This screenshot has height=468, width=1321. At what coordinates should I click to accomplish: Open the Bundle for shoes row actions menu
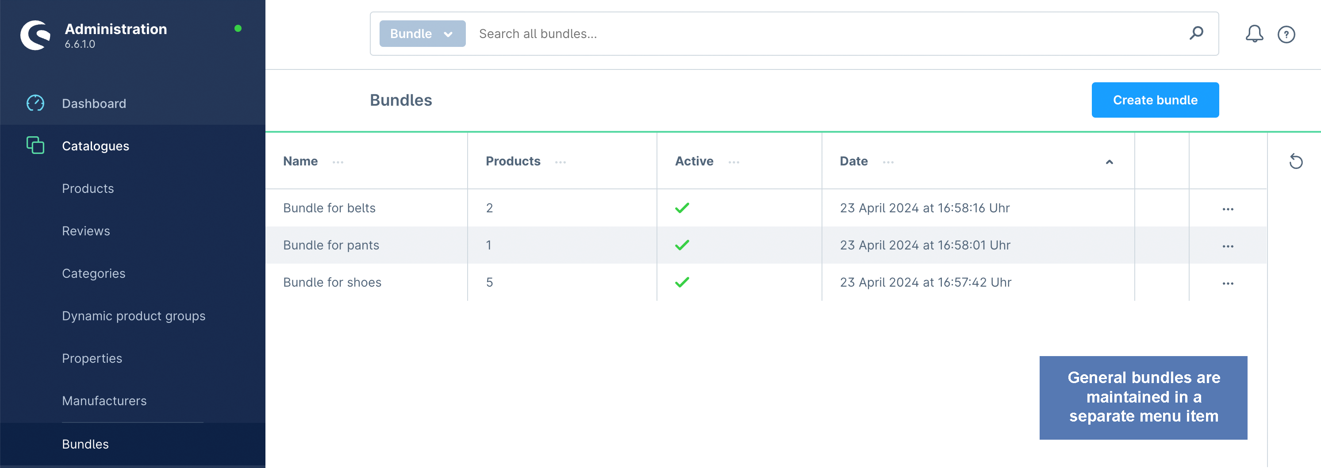[1228, 283]
